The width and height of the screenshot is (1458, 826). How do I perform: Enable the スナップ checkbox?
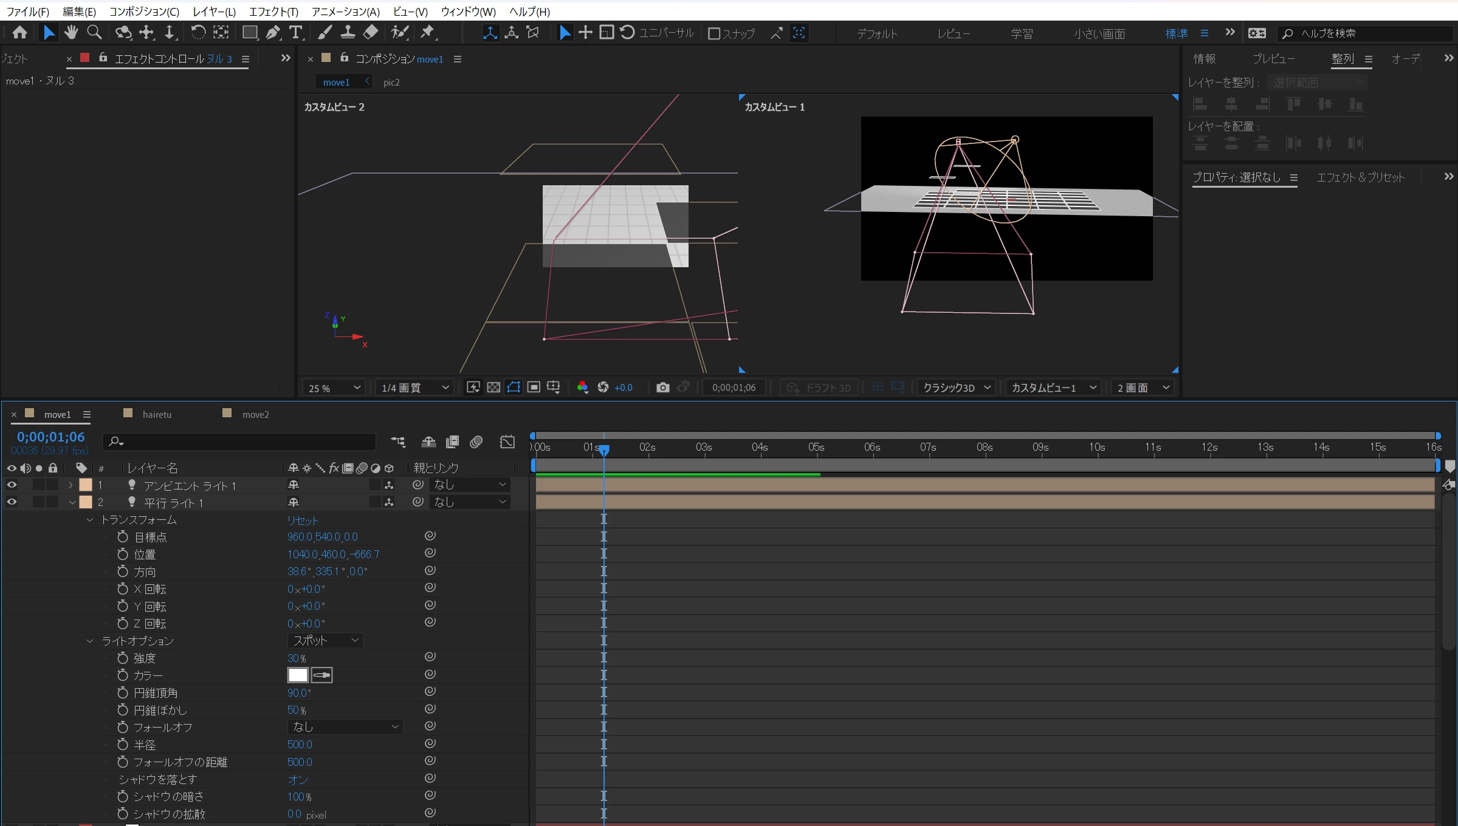[714, 34]
